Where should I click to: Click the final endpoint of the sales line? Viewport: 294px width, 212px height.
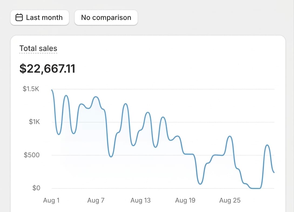point(274,173)
